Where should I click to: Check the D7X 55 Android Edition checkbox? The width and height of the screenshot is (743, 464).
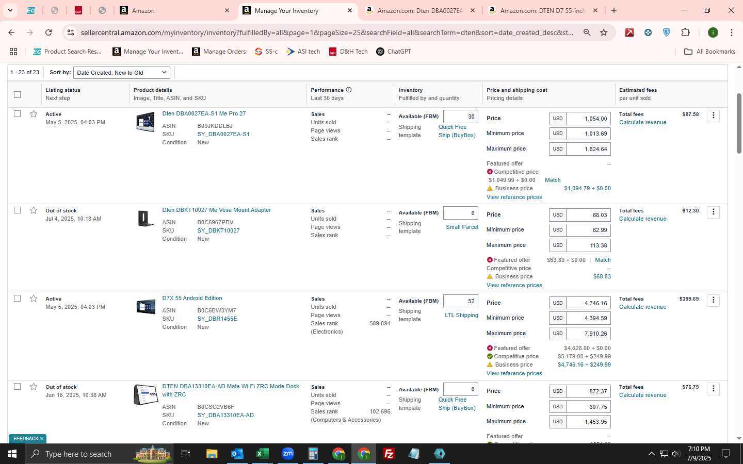17,298
